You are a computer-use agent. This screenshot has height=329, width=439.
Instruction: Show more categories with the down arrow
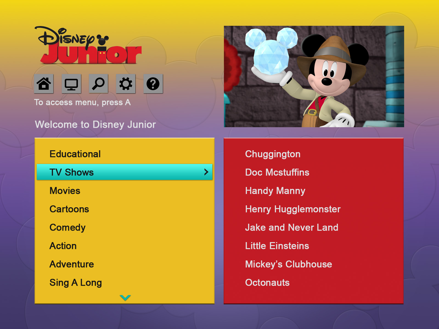pyautogui.click(x=125, y=297)
